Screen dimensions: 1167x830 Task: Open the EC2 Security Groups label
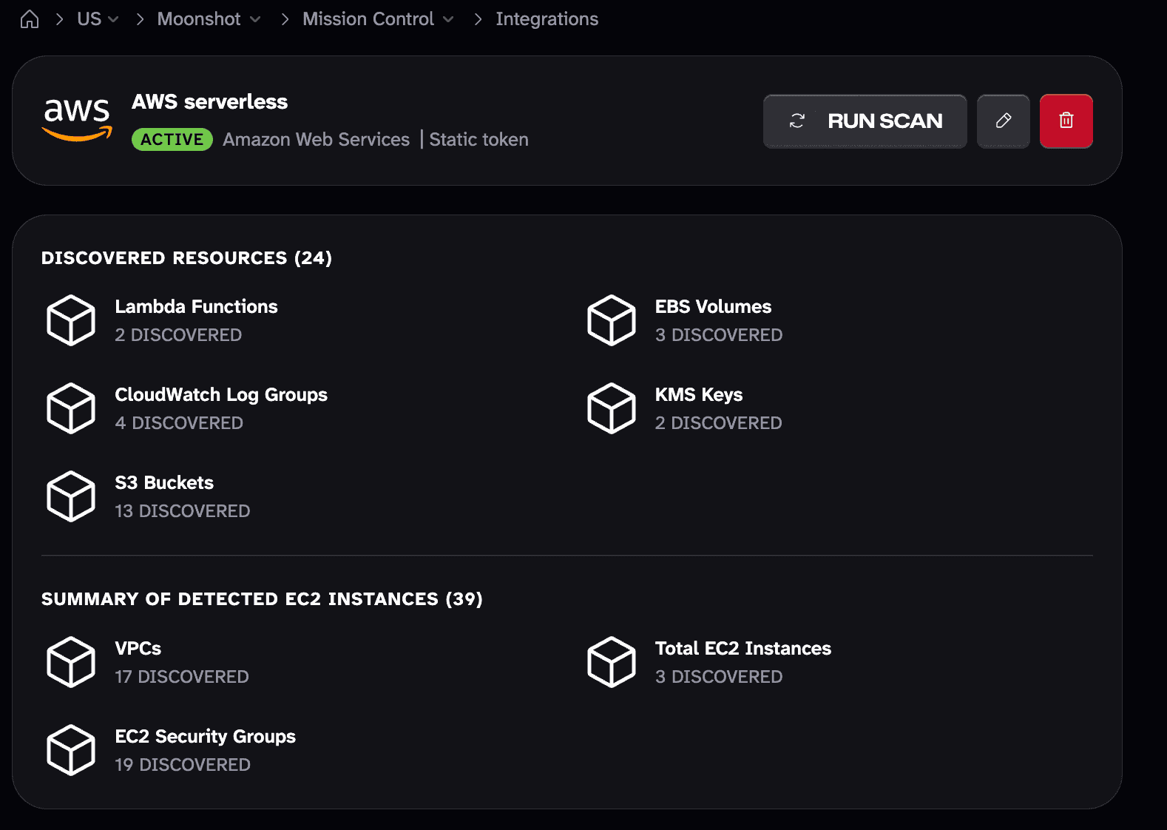205,737
